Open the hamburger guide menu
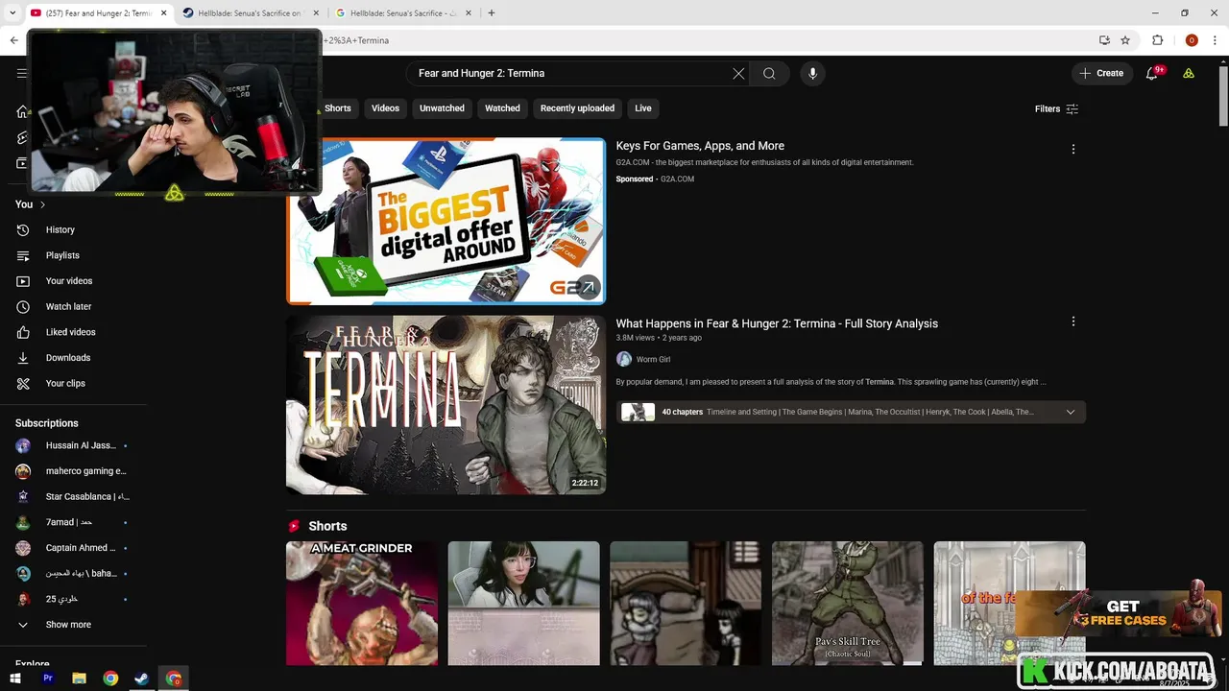 21,73
